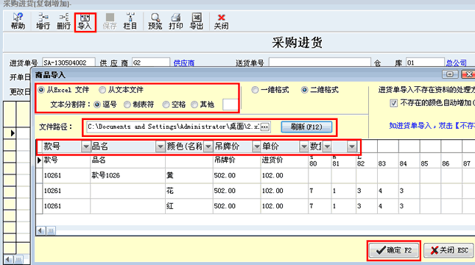Viewport: 475px width, 265px height.
Task: Click the 仓库 code field 01
Action: 425,63
